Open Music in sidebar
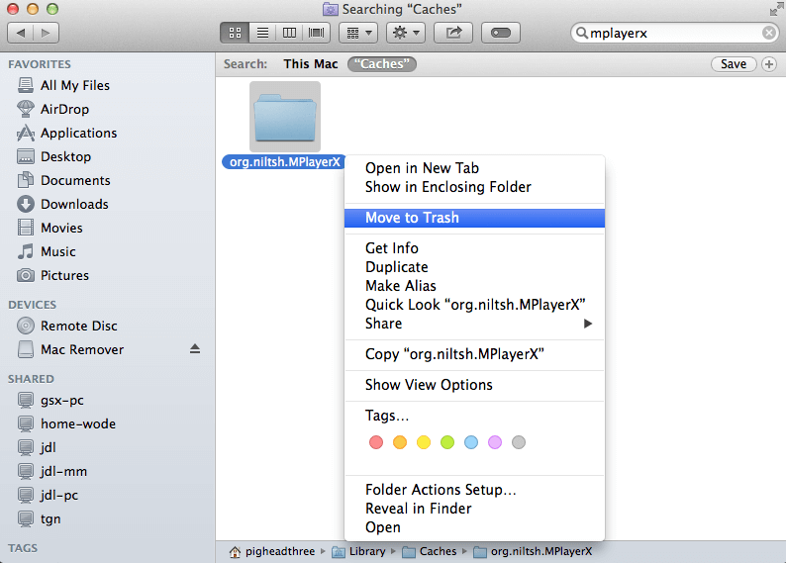 point(58,251)
